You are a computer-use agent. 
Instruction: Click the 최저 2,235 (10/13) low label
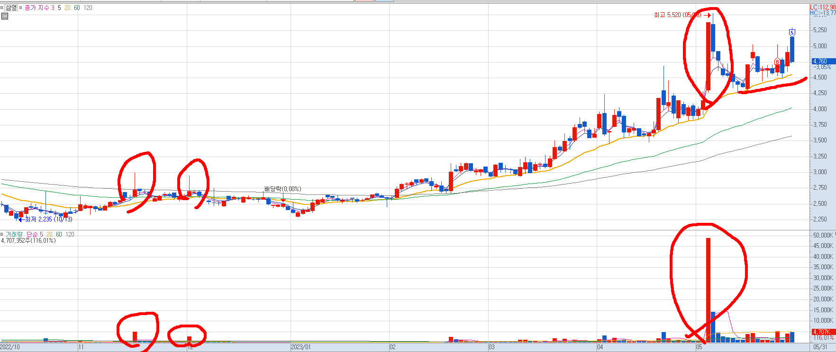tap(49, 219)
